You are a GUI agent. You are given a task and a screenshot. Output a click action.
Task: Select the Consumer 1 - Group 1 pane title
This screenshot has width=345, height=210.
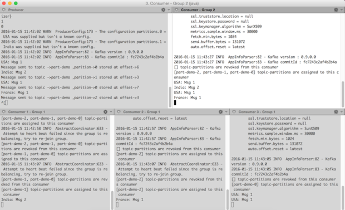click(x=26, y=112)
